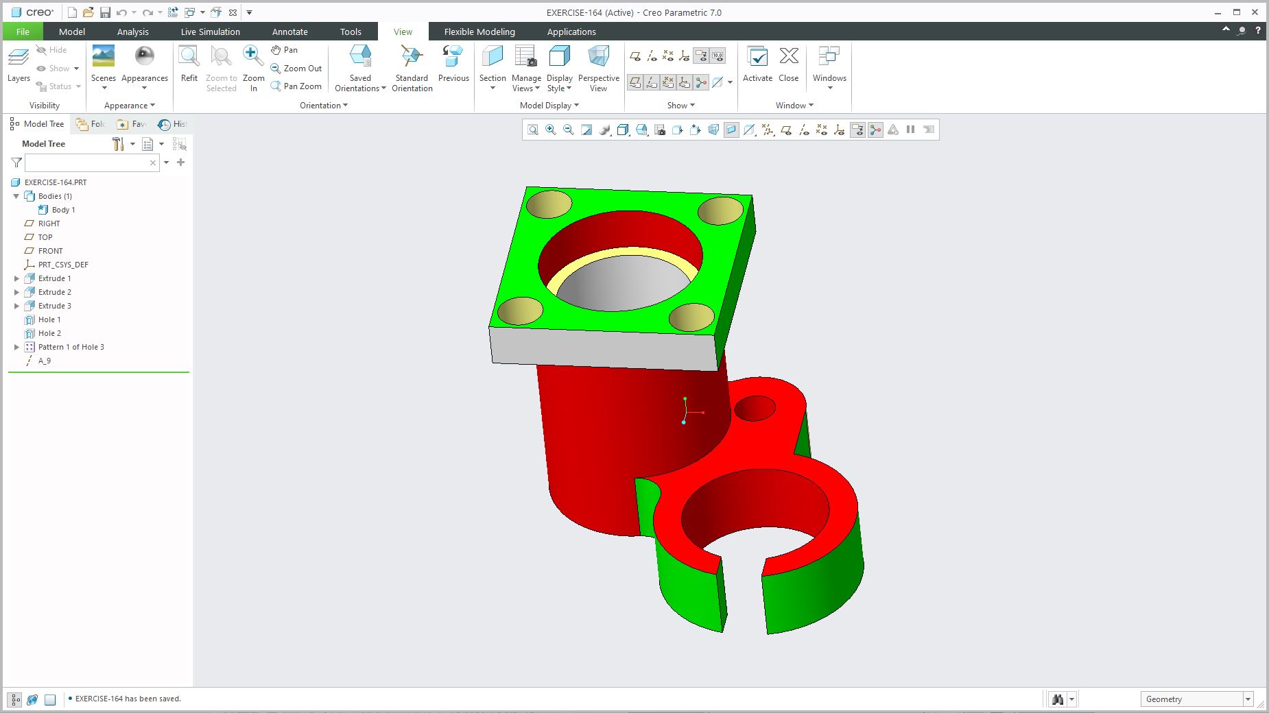Toggle spin center display in the graphics toolbar
The image size is (1269, 713).
click(x=875, y=130)
